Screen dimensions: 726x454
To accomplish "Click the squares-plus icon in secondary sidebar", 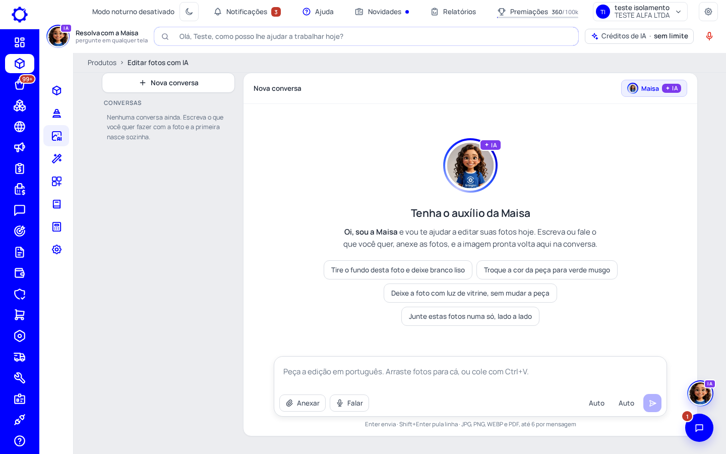I will [56, 181].
